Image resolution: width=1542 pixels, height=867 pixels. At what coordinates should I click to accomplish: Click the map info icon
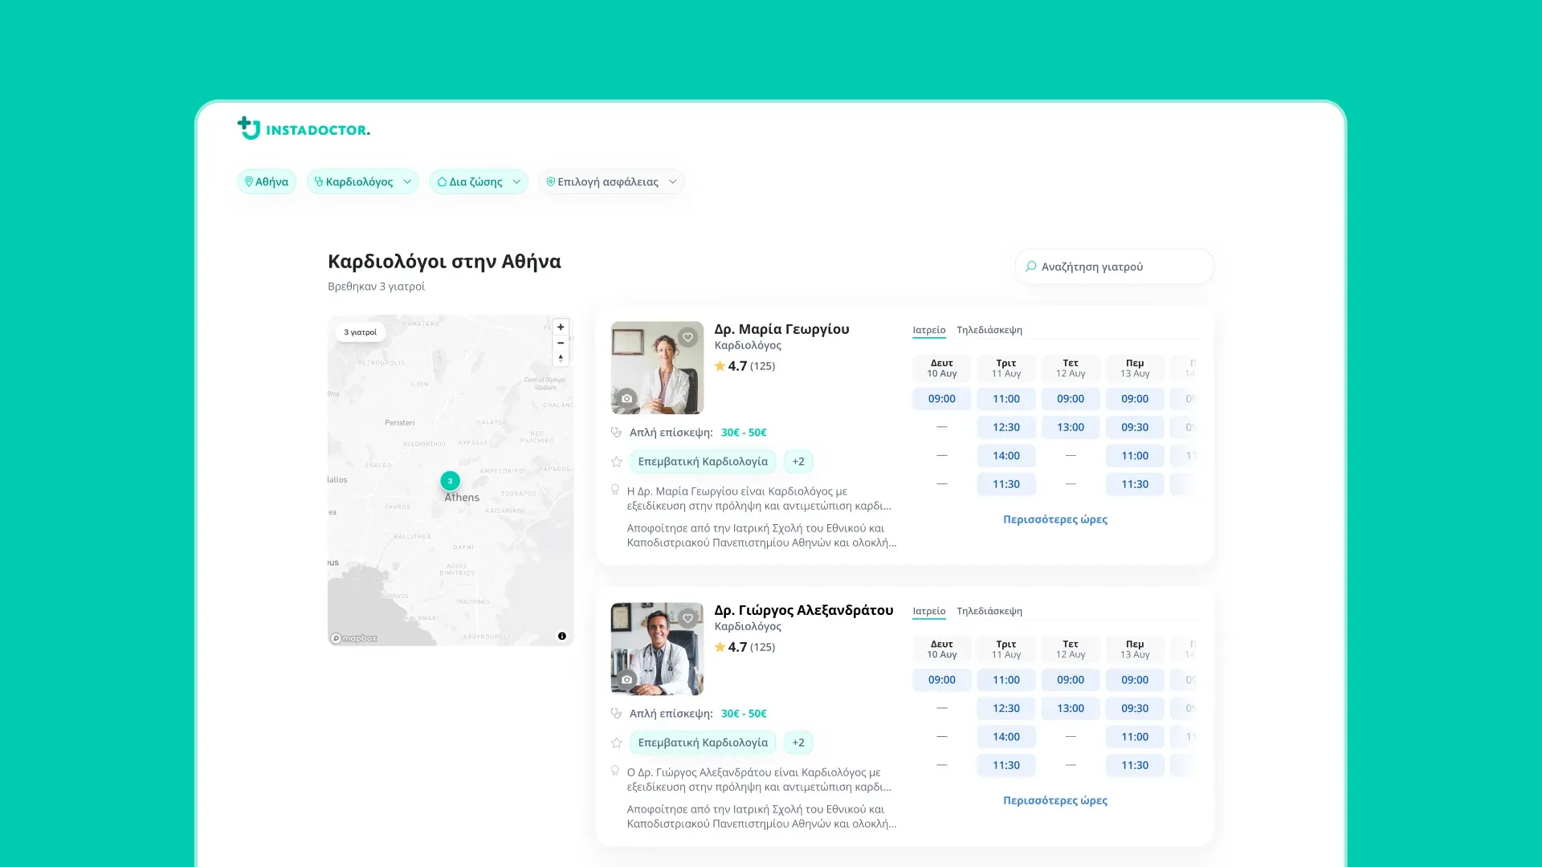(x=562, y=636)
